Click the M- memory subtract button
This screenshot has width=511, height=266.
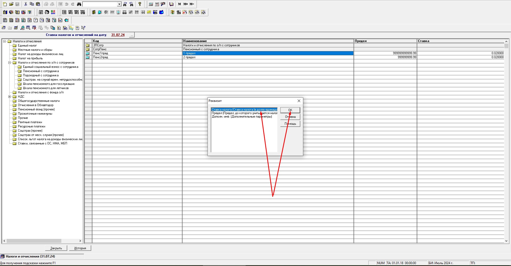[192, 4]
